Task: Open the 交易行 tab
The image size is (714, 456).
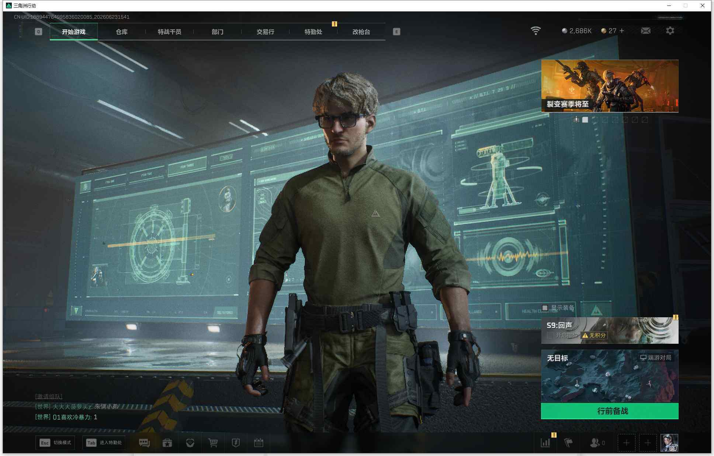Action: click(266, 32)
